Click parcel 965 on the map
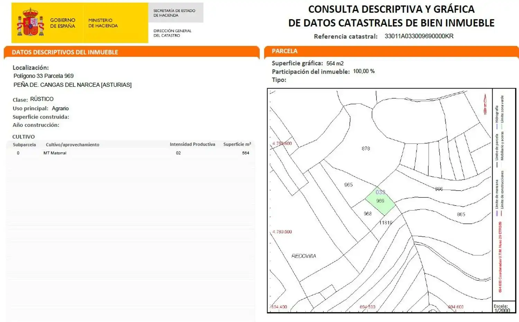Image resolution: width=519 pixels, height=322 pixels. pyautogui.click(x=348, y=185)
